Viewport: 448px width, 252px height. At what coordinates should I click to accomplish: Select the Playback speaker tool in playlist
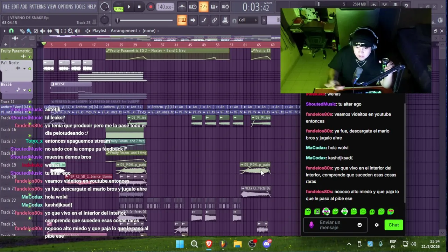(77, 31)
